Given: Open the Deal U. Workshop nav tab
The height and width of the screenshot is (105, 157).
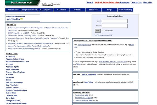Looking at the screenshot, I should 125,10.
